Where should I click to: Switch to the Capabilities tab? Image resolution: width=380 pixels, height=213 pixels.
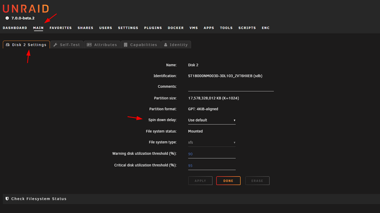(141, 45)
